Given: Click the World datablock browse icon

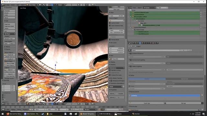Looking at the screenshot, I should tap(130, 50).
